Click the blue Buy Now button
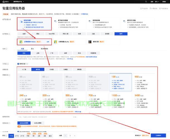Viewport: 170px width, 139px height. (158, 135)
